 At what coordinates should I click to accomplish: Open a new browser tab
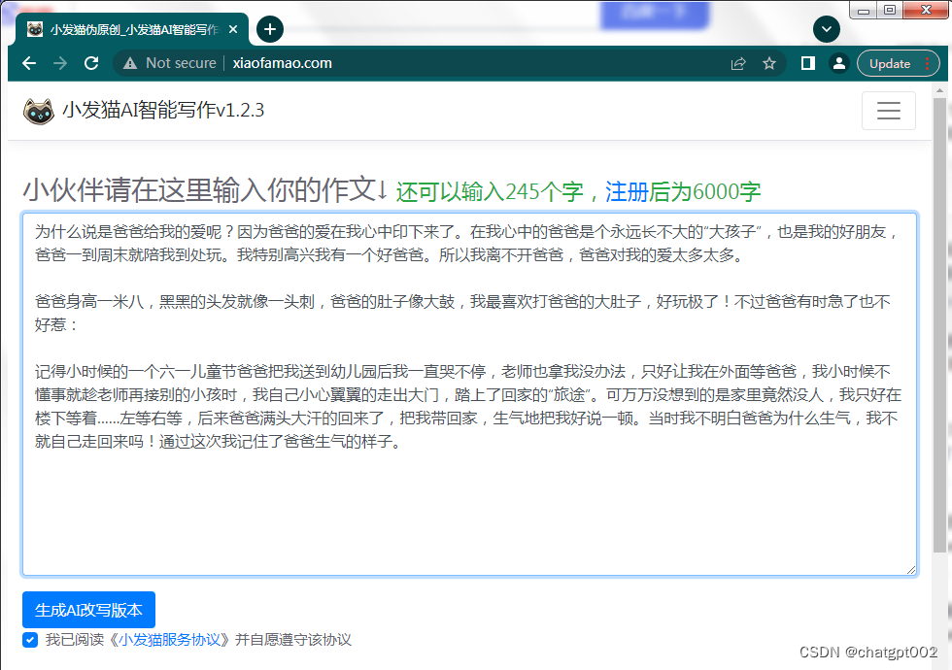270,29
